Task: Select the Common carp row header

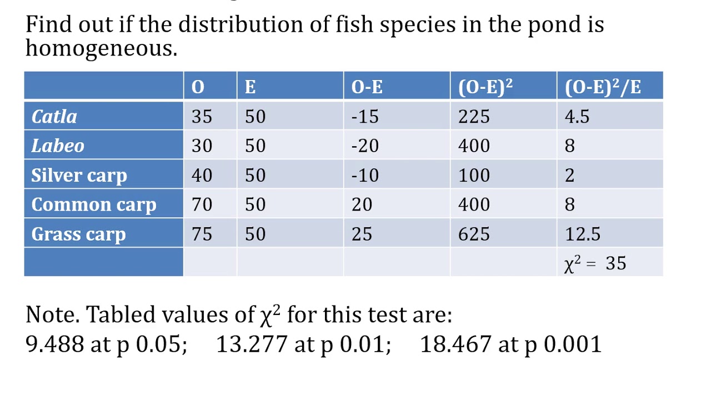Action: pos(93,205)
